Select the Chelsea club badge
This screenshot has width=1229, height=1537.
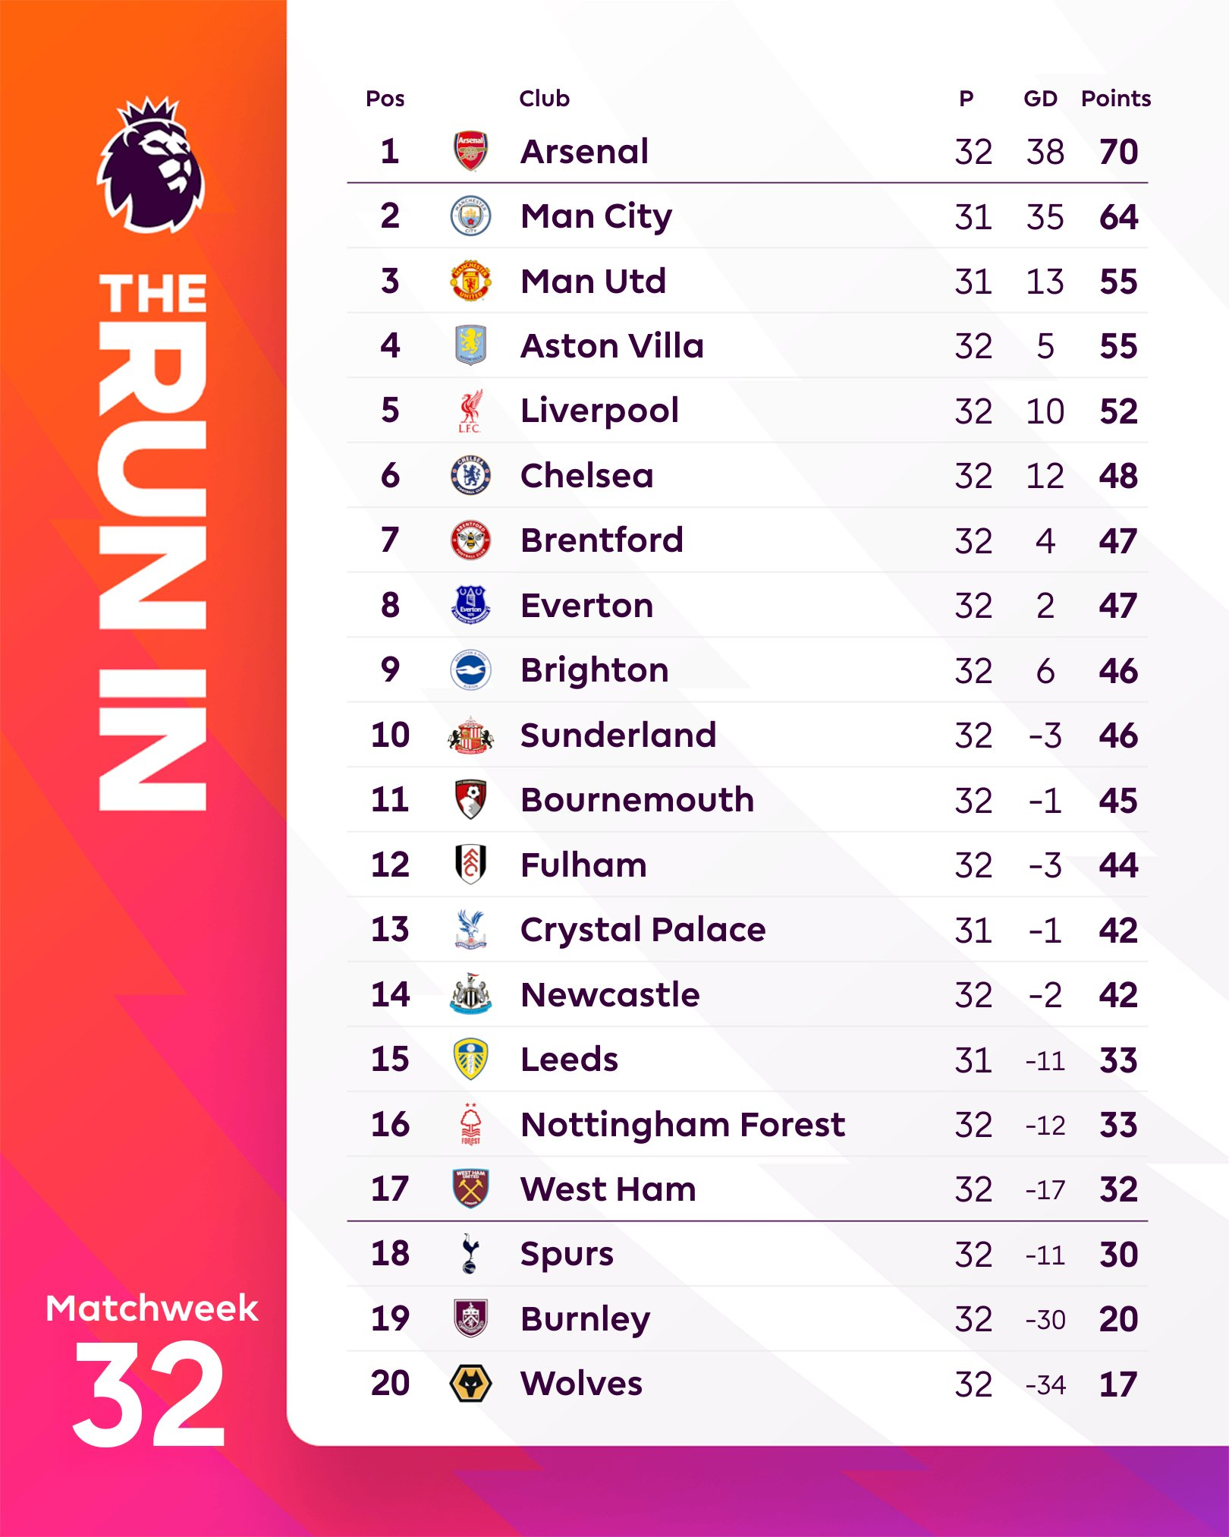click(470, 475)
